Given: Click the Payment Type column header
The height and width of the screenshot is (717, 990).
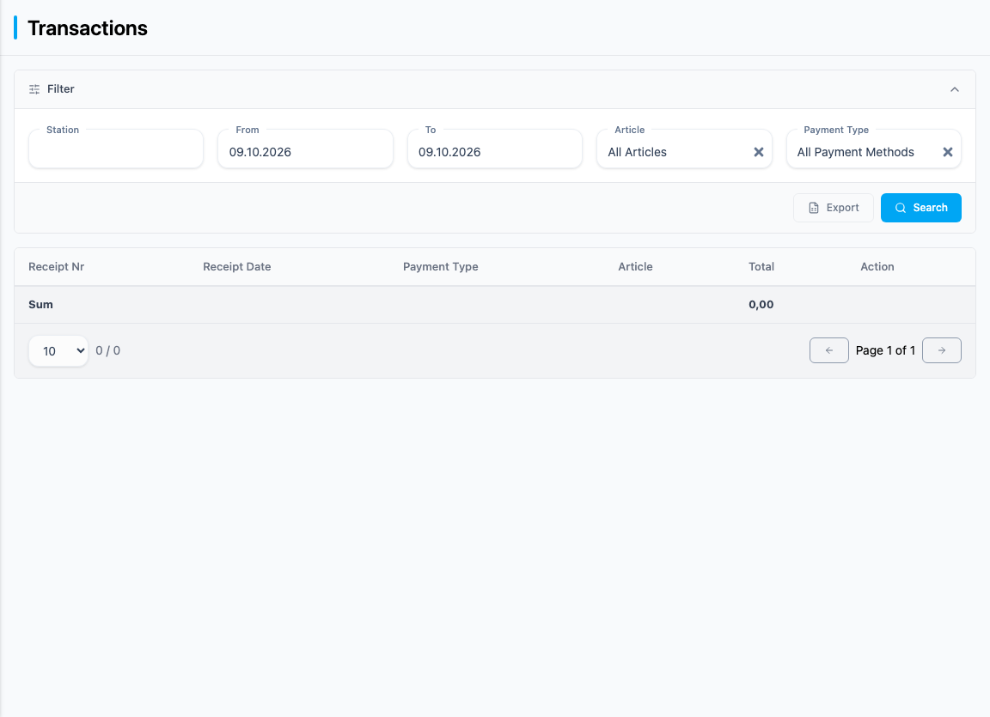Looking at the screenshot, I should [x=441, y=267].
